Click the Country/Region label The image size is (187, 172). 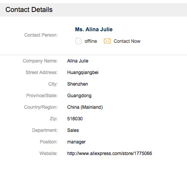(41, 107)
